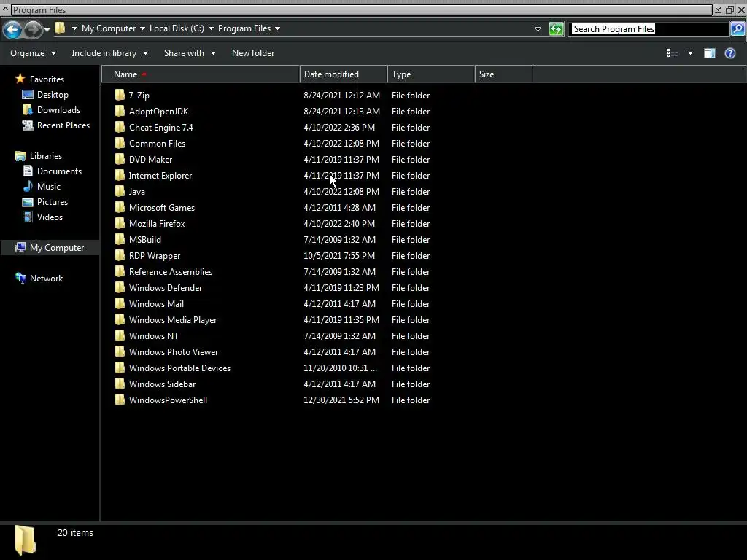Click the 12/30/2021 5:52 PM date cell
747x560 pixels.
341,400
